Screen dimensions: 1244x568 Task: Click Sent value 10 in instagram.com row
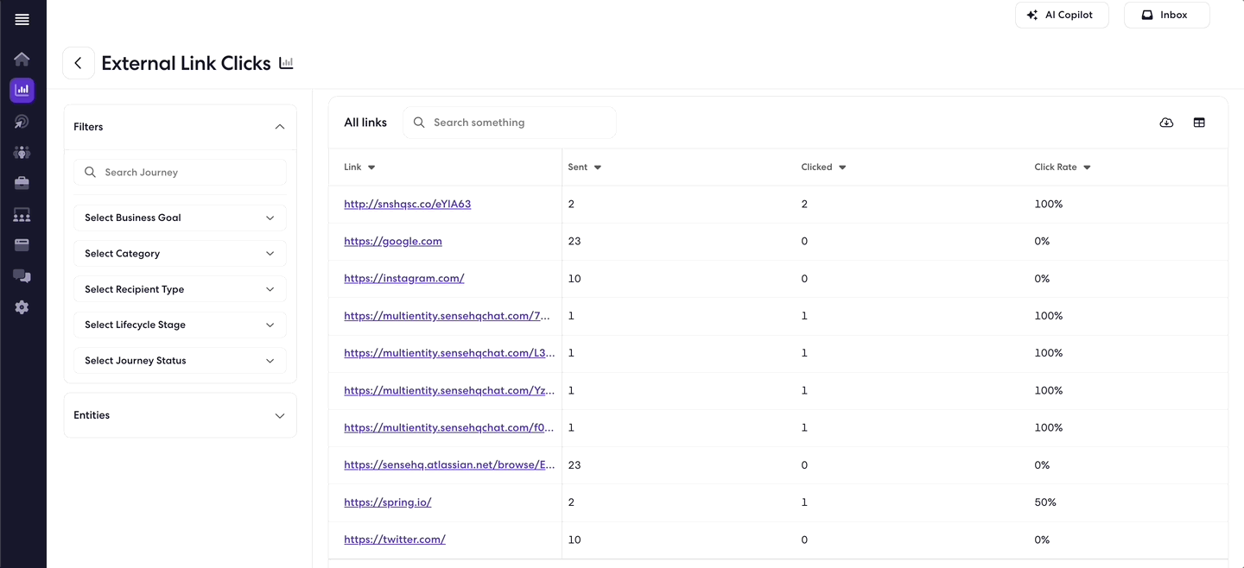coord(574,279)
